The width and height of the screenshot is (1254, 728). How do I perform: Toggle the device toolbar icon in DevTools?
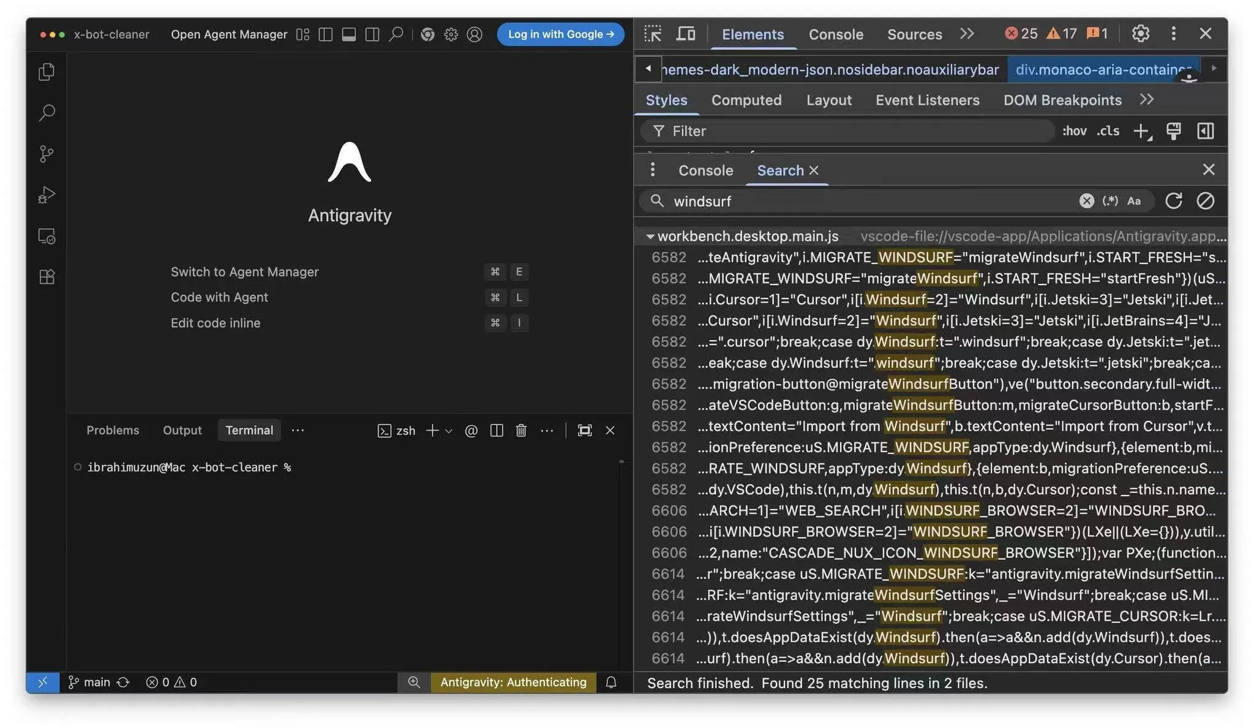[x=685, y=34]
